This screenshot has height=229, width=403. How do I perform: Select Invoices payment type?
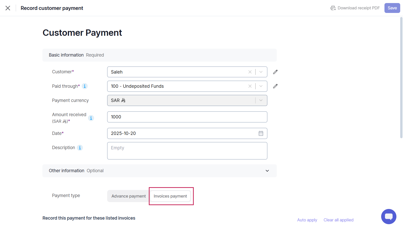170,196
